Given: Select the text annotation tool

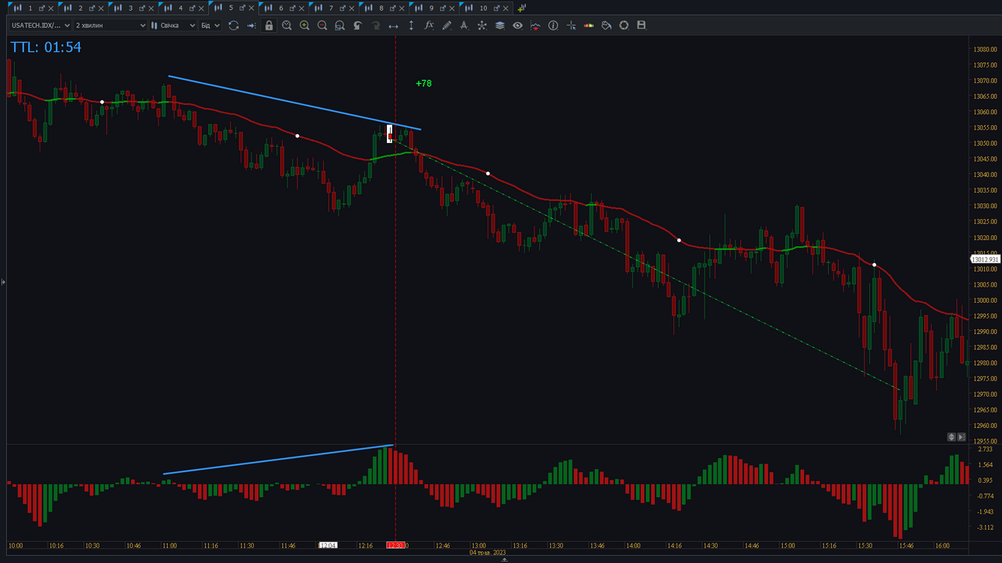Looking at the screenshot, I should point(464,26).
